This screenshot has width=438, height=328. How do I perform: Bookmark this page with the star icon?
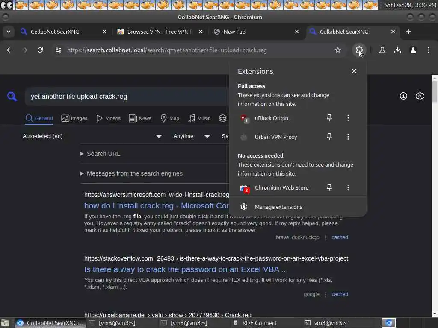(x=338, y=50)
